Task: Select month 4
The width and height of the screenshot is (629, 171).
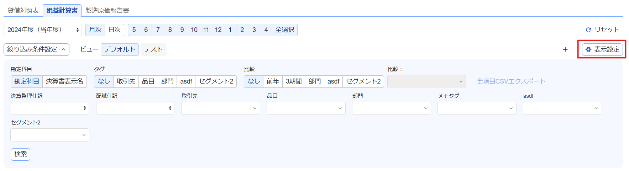Action: click(266, 30)
